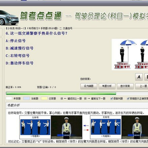Click the blue 当前题 legend swatch
This screenshot has height=148, width=148.
pyautogui.click(x=27, y=98)
